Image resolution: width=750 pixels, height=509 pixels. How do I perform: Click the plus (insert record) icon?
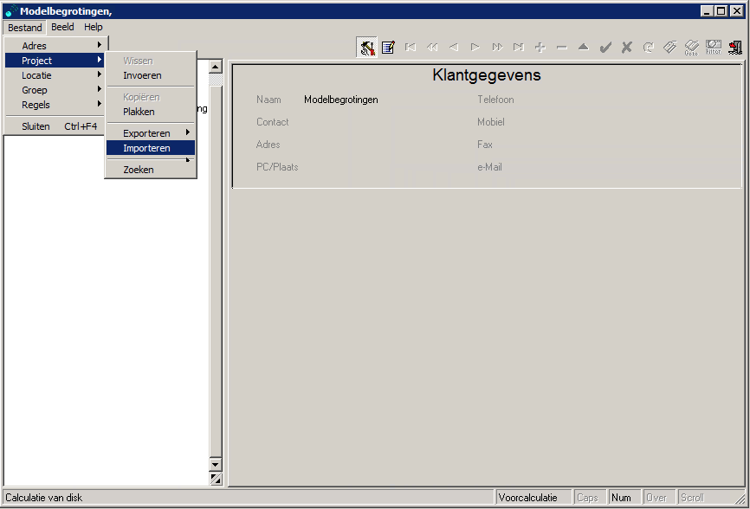(540, 48)
